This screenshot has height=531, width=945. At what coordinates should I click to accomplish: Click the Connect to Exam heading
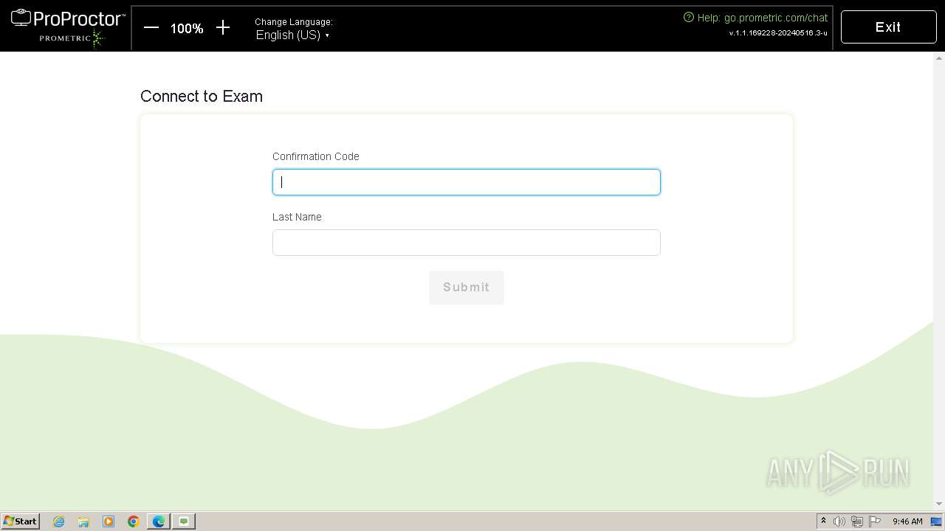[x=202, y=97]
